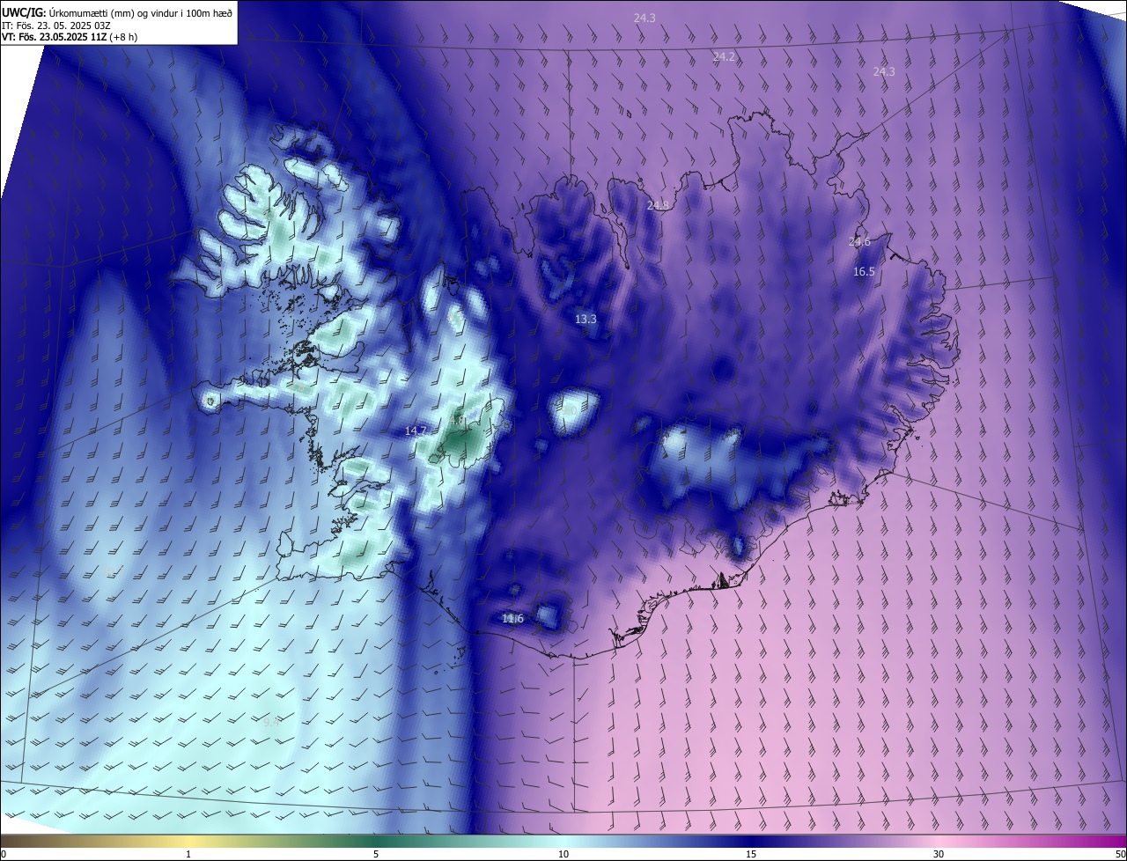
Task: Click the 24.8 value label on the north coast
Action: (658, 205)
